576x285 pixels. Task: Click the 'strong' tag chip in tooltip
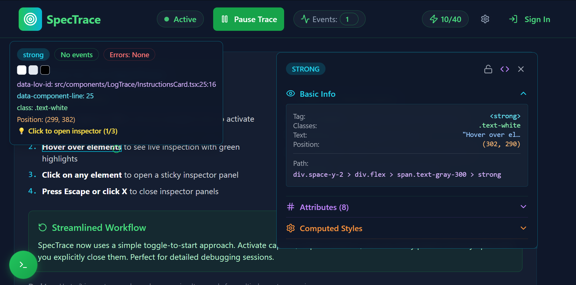tap(33, 55)
